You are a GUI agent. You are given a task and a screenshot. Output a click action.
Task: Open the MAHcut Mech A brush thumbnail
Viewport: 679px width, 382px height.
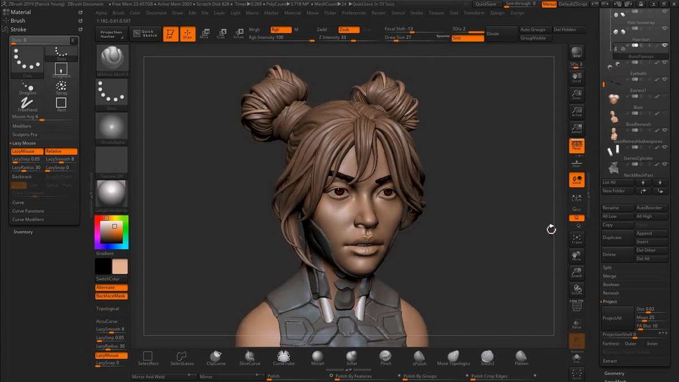(112, 60)
